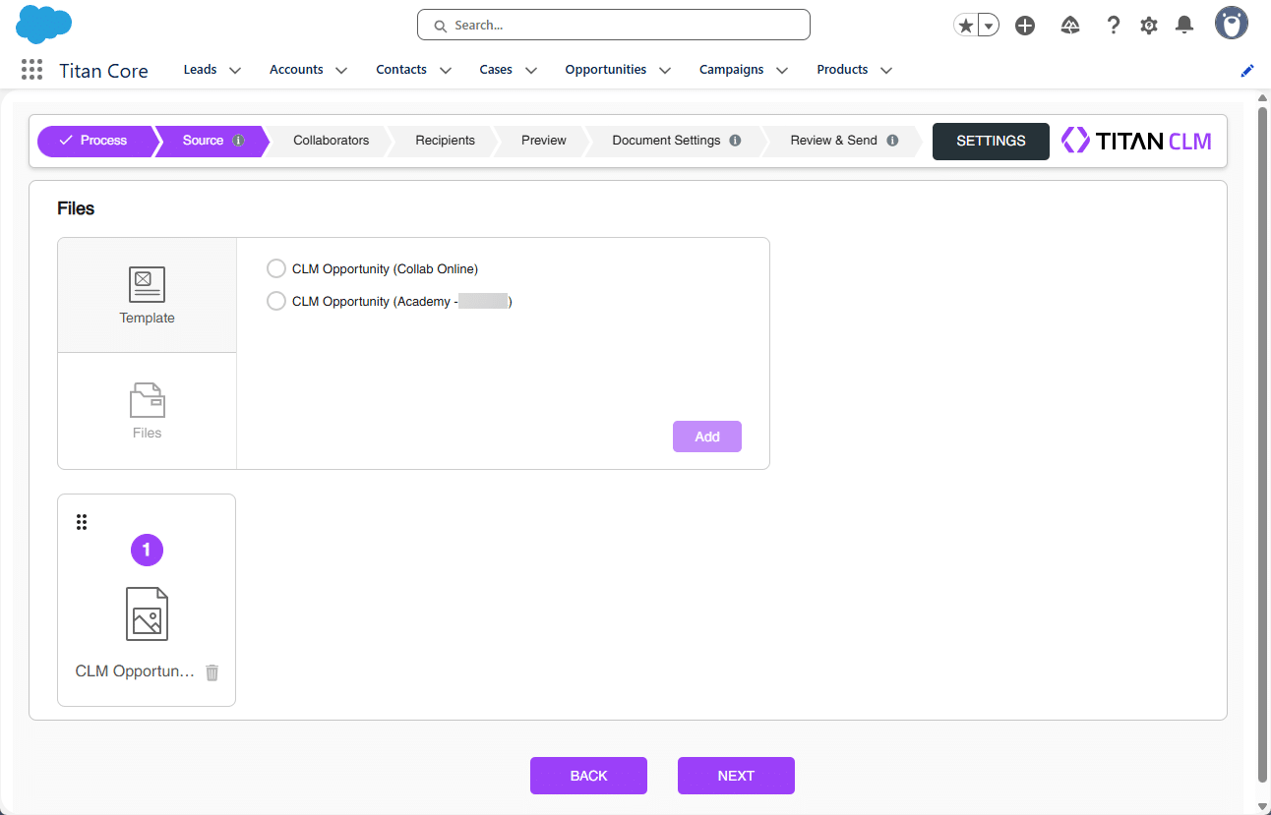Screen dimensions: 1271x815
Task: Click the dark SETTINGS button
Action: coord(990,141)
